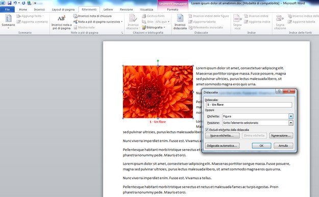Screen dimensions: 319x197
Task: Click the Undo icon in quick access toolbar
Action: tap(15, 3)
